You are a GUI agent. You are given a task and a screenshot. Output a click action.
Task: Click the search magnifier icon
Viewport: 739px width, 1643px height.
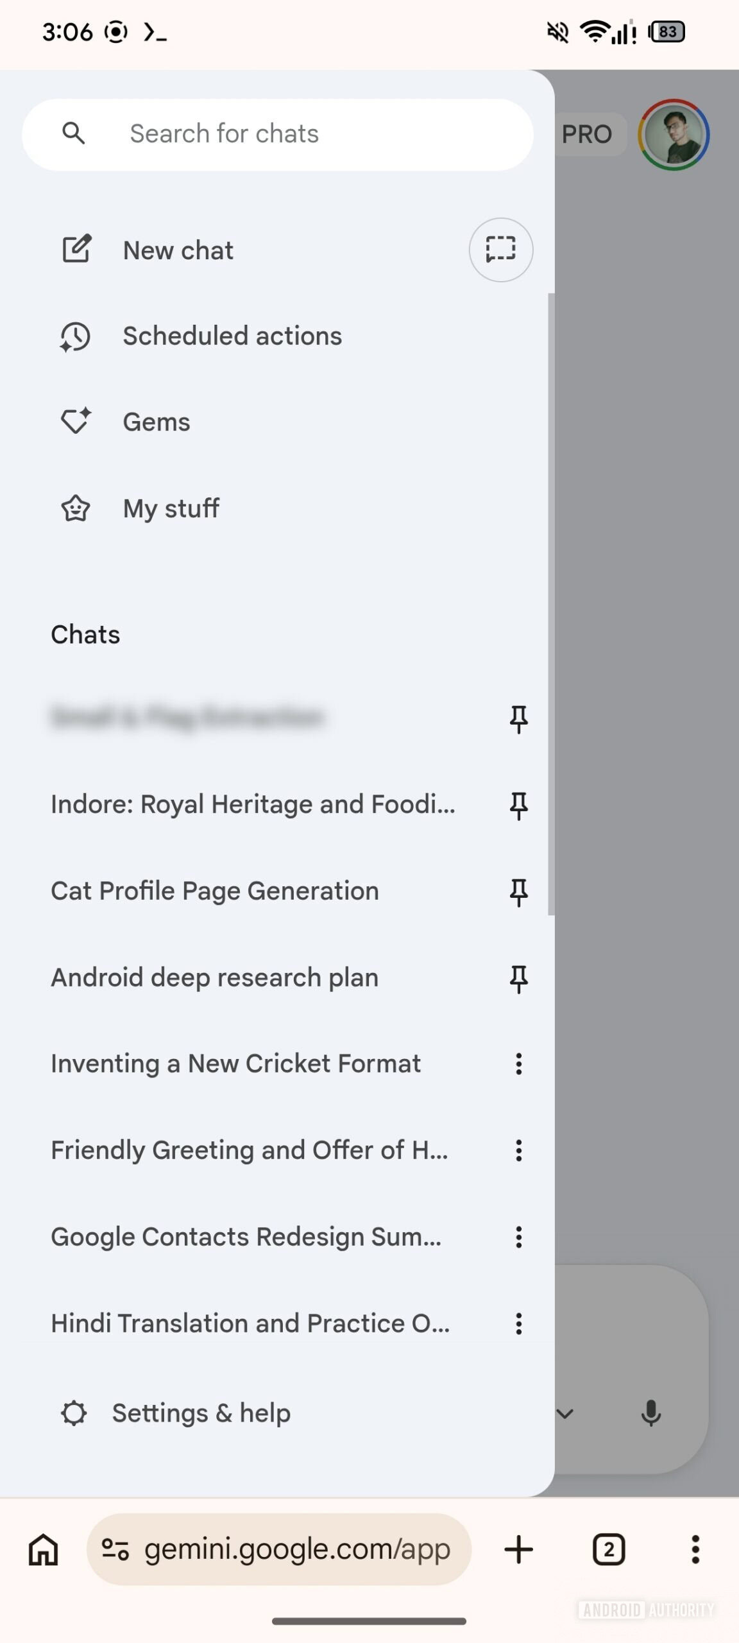(x=74, y=133)
